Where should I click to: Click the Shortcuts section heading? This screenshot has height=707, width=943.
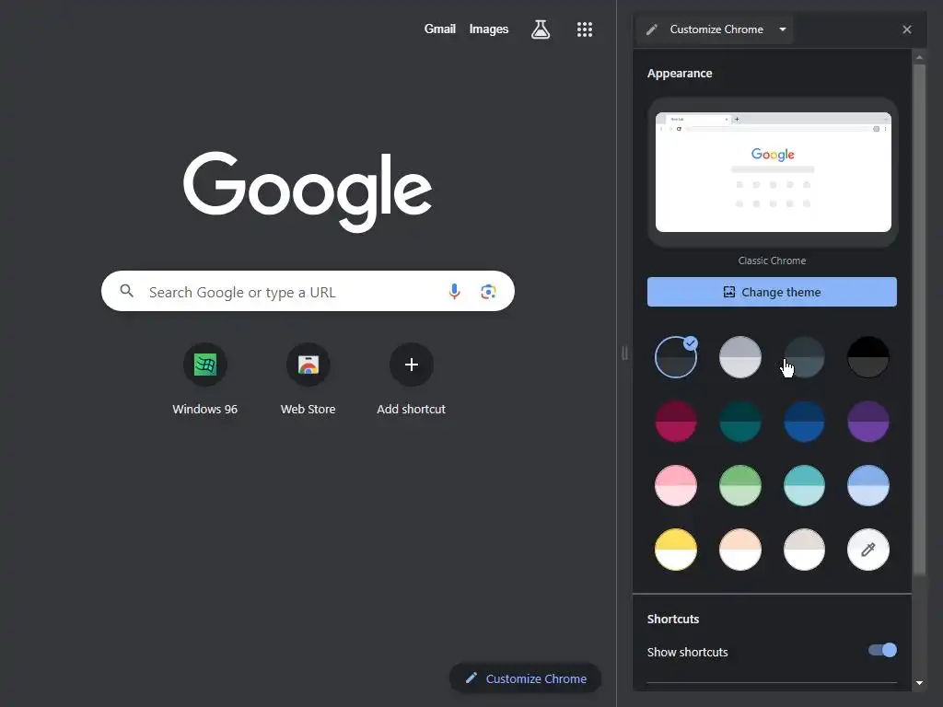(x=673, y=619)
